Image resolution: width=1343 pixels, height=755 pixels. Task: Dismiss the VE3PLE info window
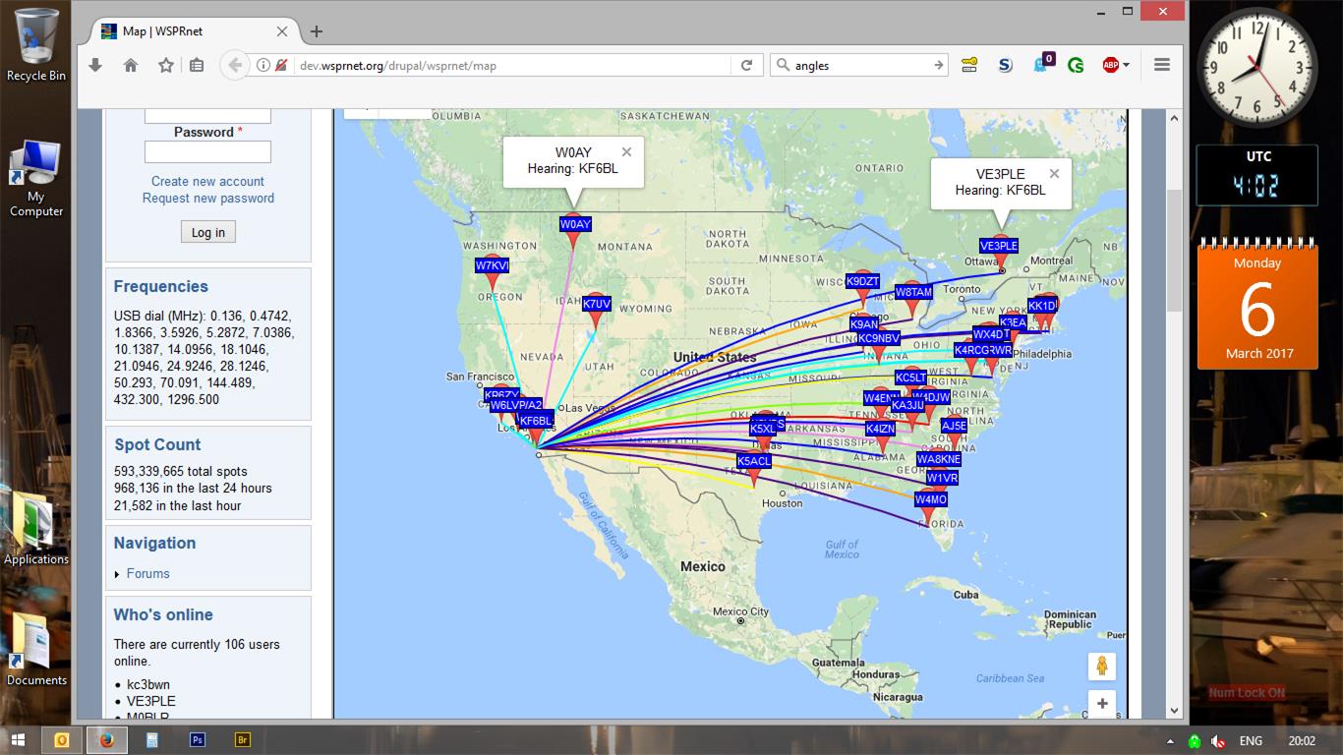(x=1054, y=174)
